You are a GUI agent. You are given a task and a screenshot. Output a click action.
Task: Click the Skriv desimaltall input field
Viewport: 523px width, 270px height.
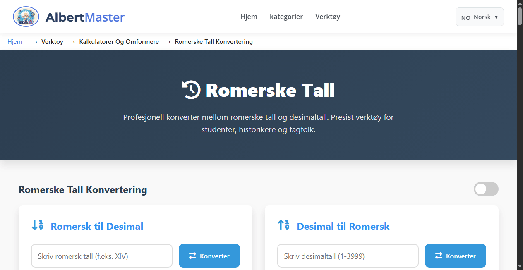[348, 256]
